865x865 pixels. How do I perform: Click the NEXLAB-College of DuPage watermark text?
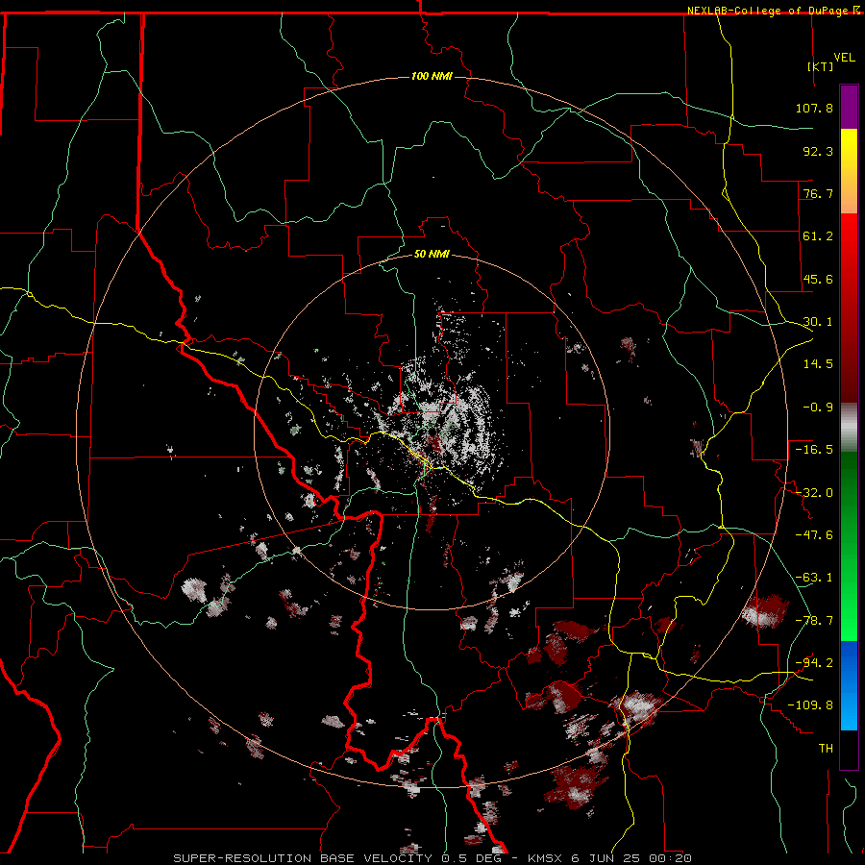(x=768, y=11)
